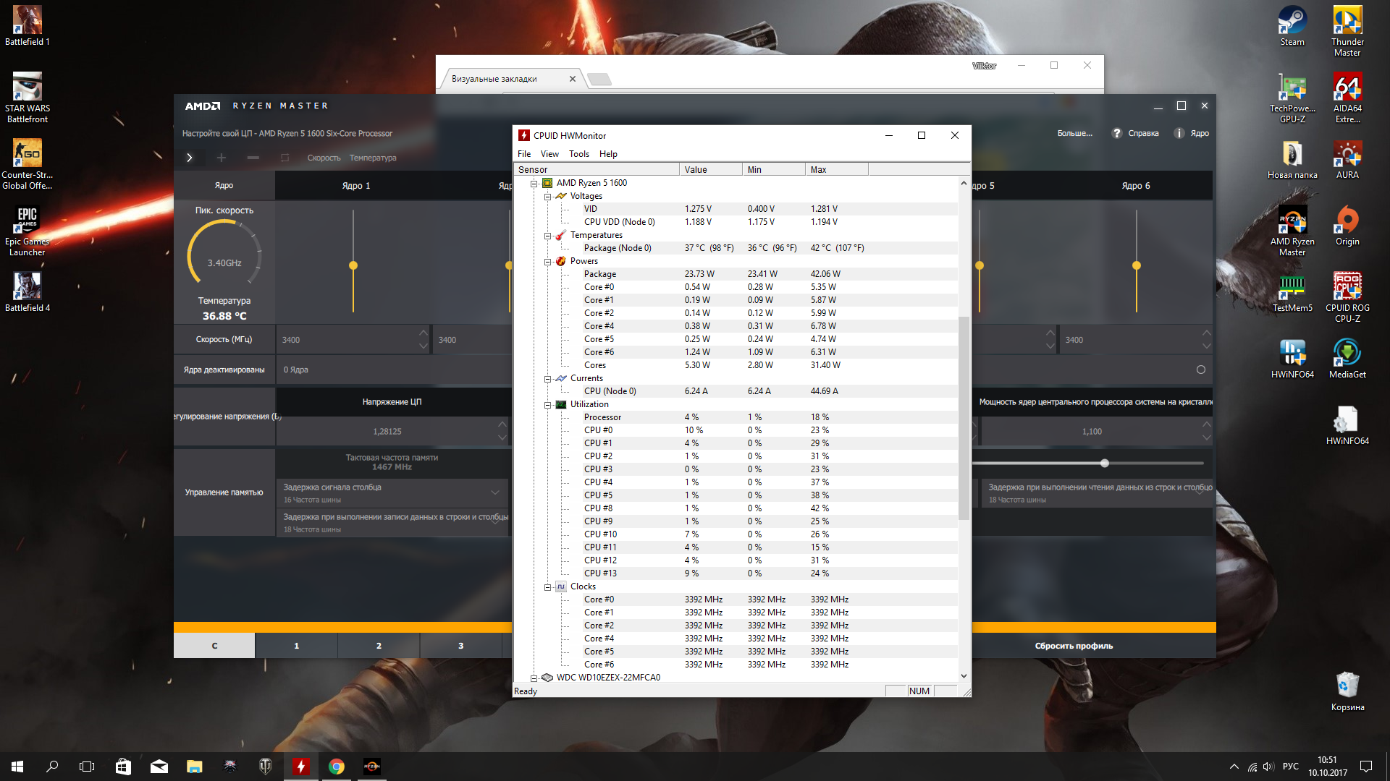Click the Ядро 6 speed slider handle
Image resolution: width=1390 pixels, height=781 pixels.
pos(1137,266)
